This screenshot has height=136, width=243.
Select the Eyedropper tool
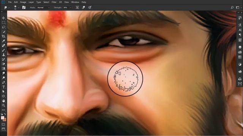point(3,41)
